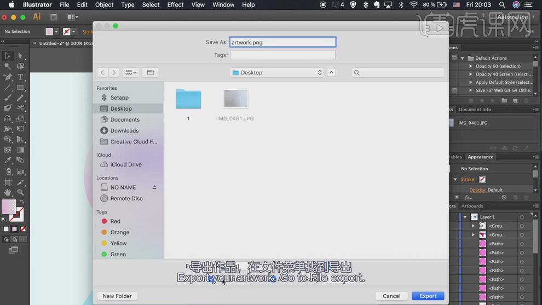Choose the Hand tool

pos(8,192)
